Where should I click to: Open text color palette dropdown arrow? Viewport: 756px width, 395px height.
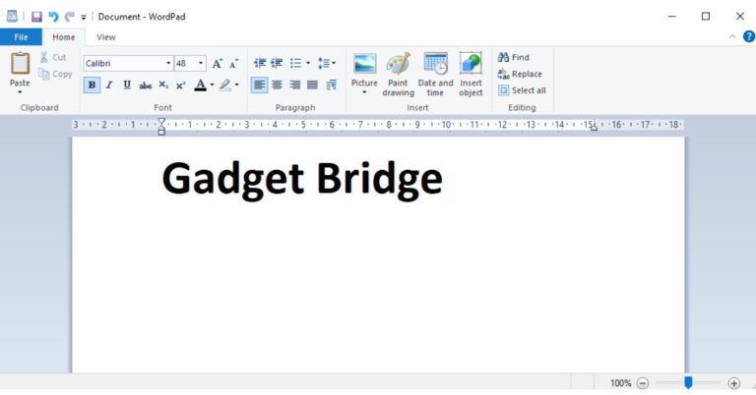212,85
